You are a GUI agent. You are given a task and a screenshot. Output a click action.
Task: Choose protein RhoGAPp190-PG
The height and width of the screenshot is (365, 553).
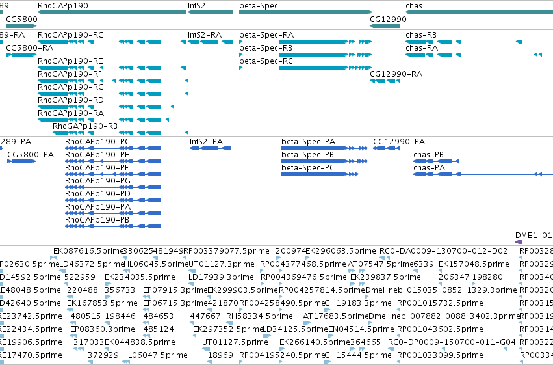[x=113, y=187]
